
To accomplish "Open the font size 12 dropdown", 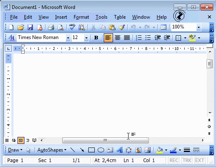I will [86, 38].
